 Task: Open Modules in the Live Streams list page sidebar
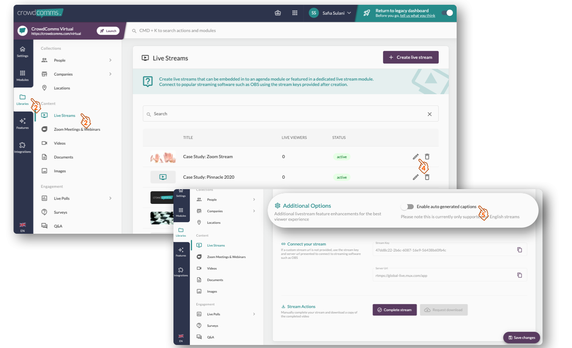coord(23,76)
